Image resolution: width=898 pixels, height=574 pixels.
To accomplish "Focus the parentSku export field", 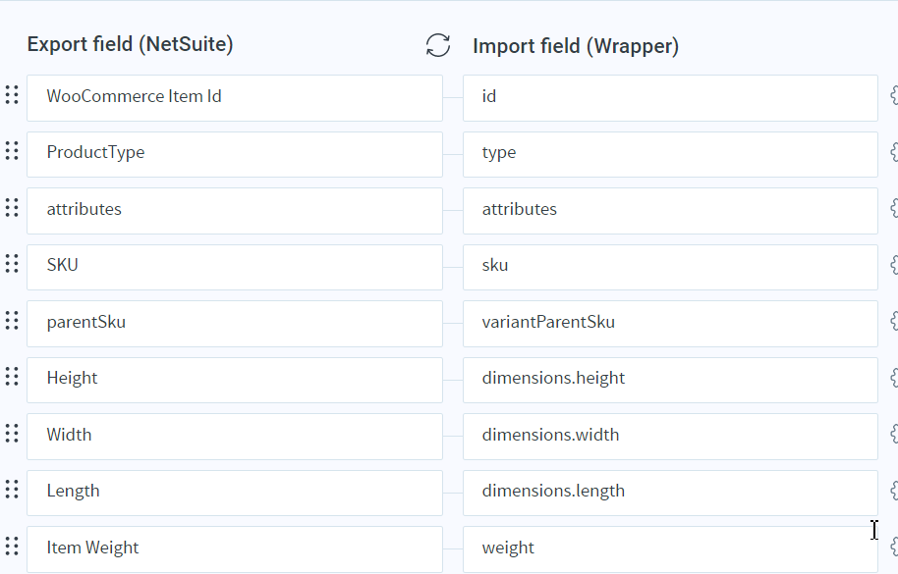I will pyautogui.click(x=234, y=323).
